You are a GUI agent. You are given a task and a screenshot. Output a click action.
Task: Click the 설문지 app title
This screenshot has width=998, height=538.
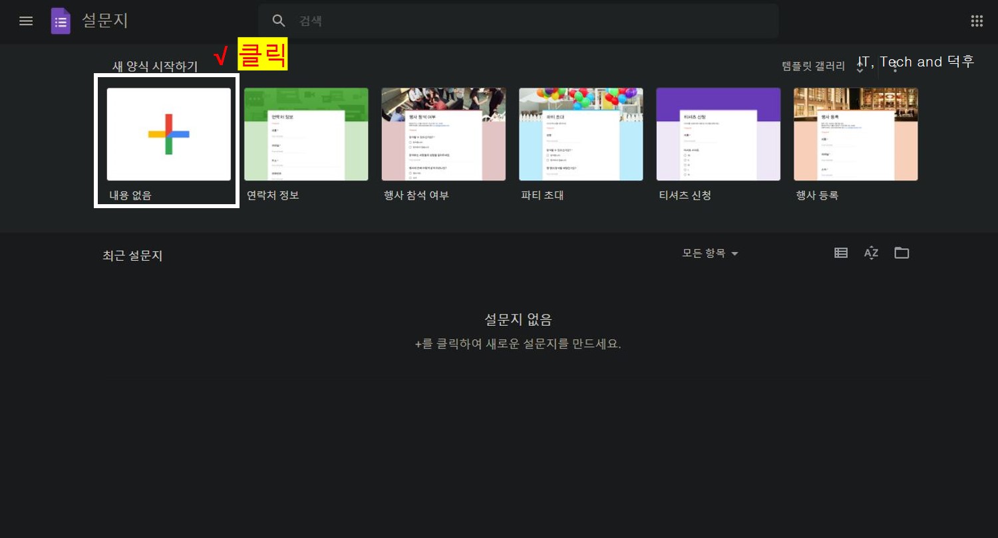105,21
